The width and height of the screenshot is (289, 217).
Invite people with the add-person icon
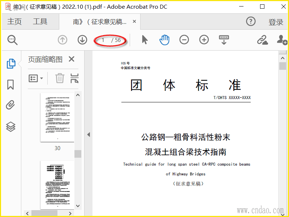[282, 40]
